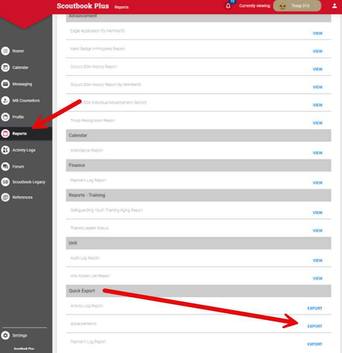
Task: Go to Calendar in the sidebar
Action: pyautogui.click(x=21, y=68)
